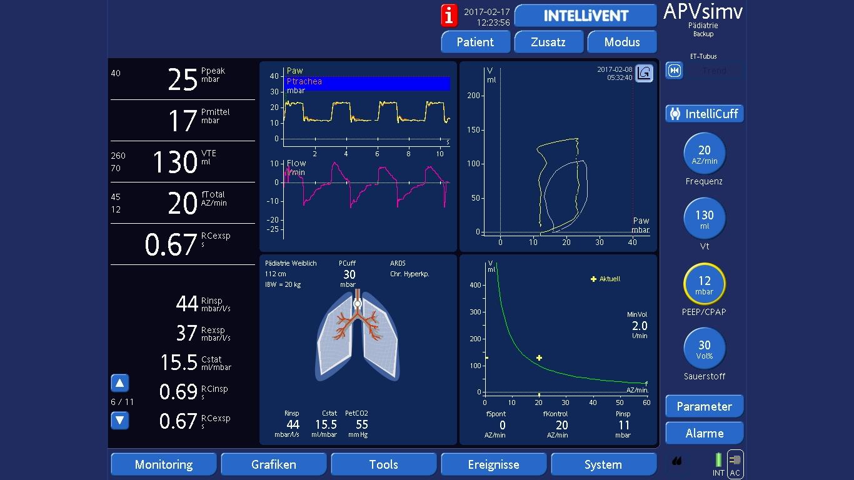854x480 pixels.
Task: Select the Frequenz 20 AZ/min control
Action: click(x=705, y=153)
